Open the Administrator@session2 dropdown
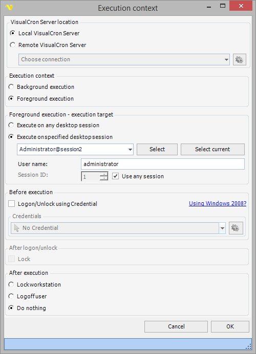256x354 pixels. 130,150
